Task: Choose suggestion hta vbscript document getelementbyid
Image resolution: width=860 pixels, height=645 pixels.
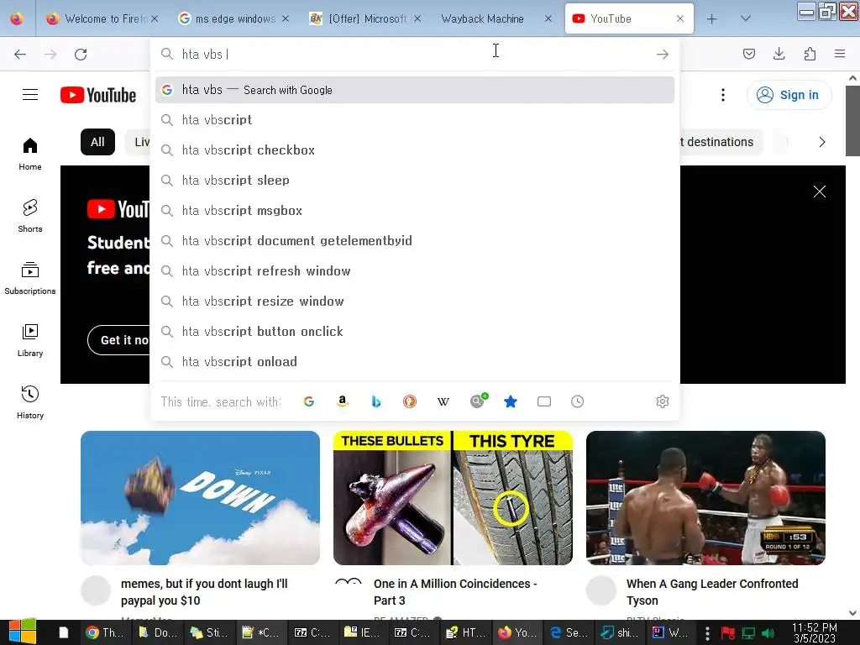Action: [x=415, y=240]
